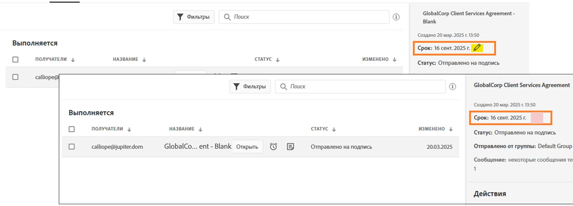Image resolution: width=573 pixels, height=206 pixels.
Task: Click the ИЗМЕНЕНО column header in the foreground table
Action: (x=431, y=129)
